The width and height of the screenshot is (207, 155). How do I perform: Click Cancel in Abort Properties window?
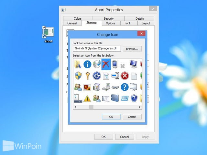pyautogui.click(x=125, y=137)
